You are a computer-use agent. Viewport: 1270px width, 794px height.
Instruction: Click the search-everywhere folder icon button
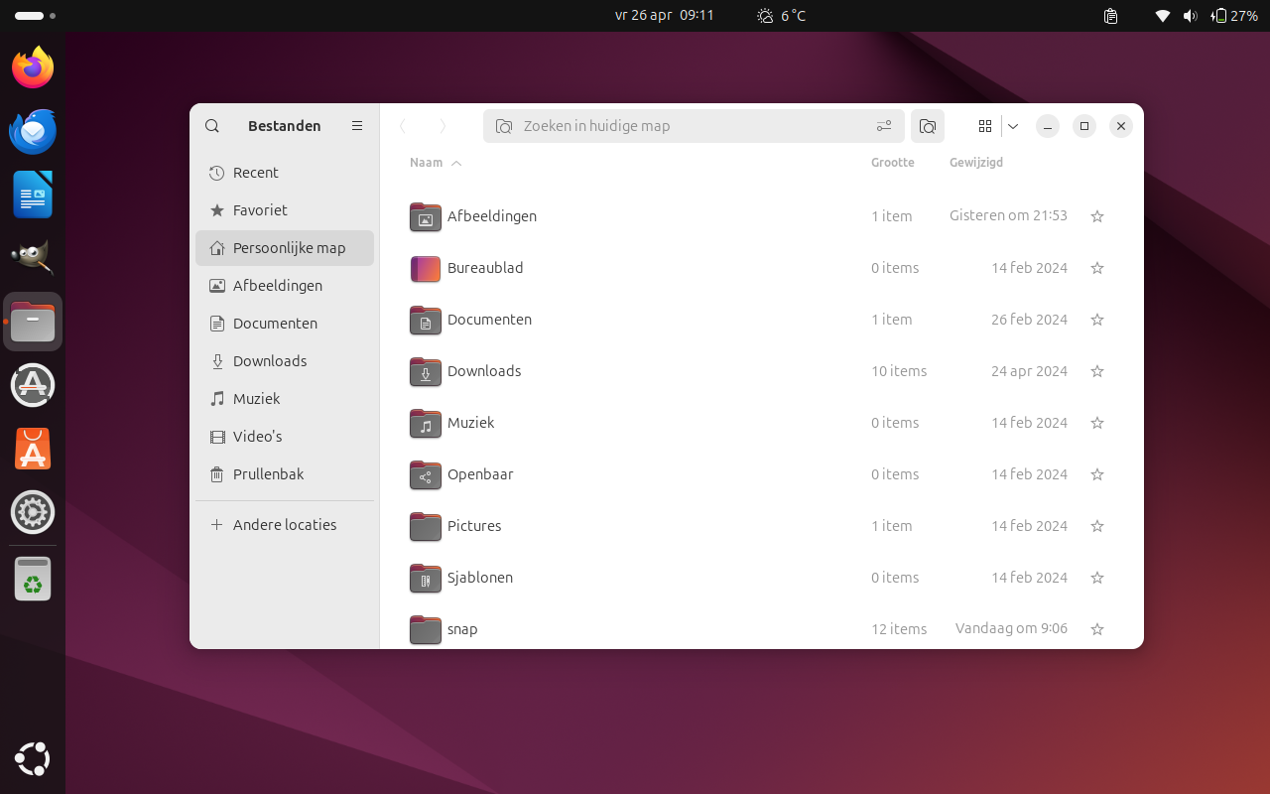928,126
